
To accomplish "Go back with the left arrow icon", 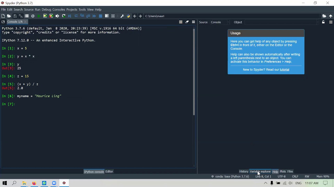I will (135, 16).
